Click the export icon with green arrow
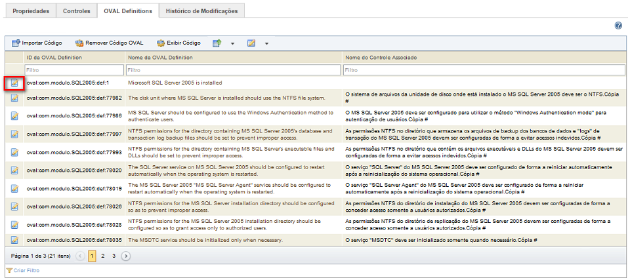630x278 pixels. pyautogui.click(x=217, y=43)
